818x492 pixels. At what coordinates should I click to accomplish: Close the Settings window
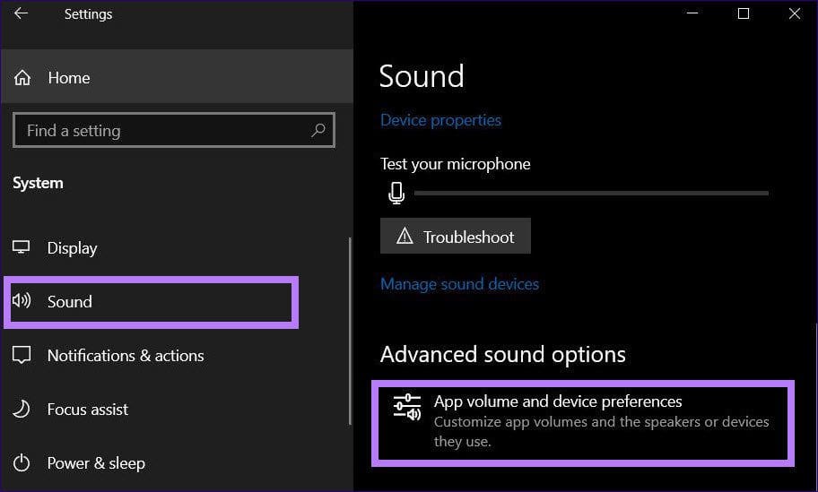tap(794, 13)
